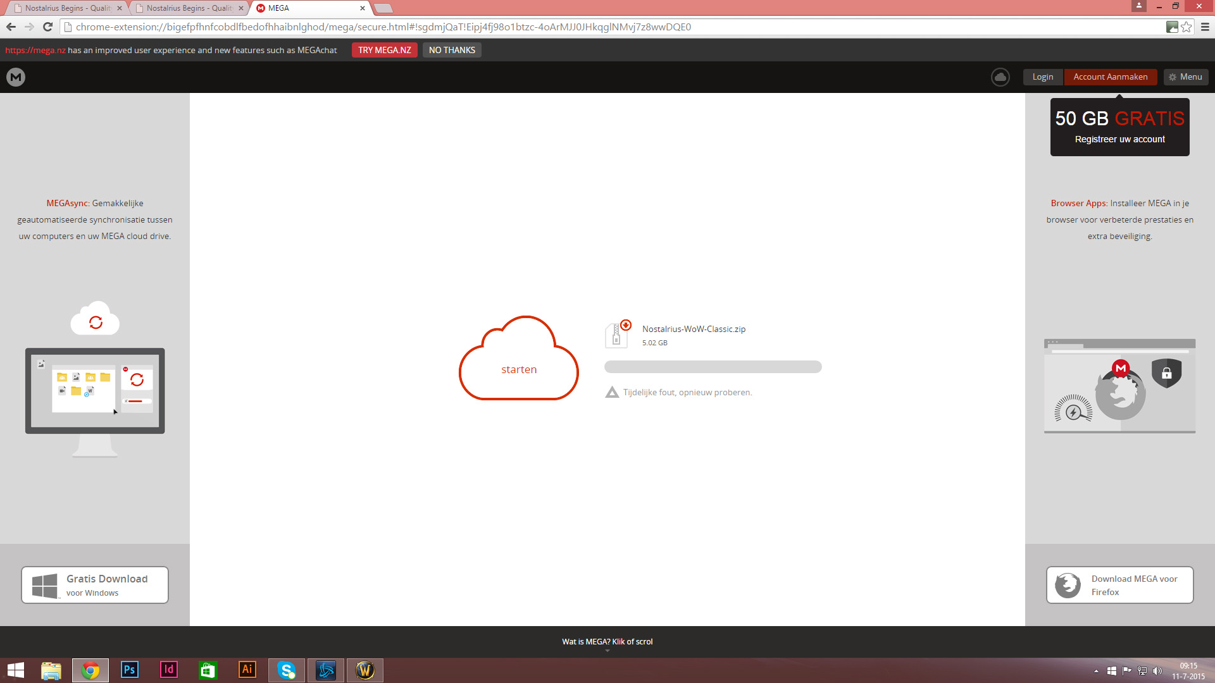Show hidden tray icons arrow

[x=1096, y=671]
